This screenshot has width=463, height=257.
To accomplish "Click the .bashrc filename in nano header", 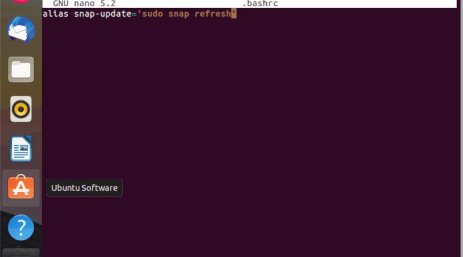I will coord(260,4).
